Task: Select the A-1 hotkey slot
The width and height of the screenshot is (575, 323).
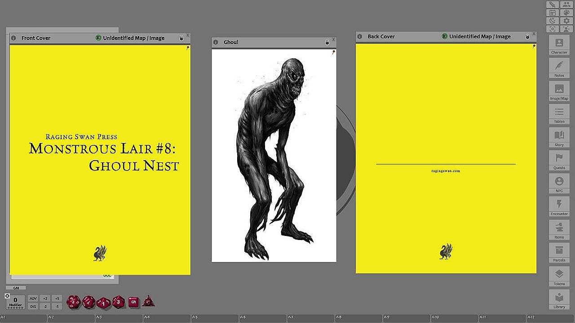Action: tap(23, 319)
